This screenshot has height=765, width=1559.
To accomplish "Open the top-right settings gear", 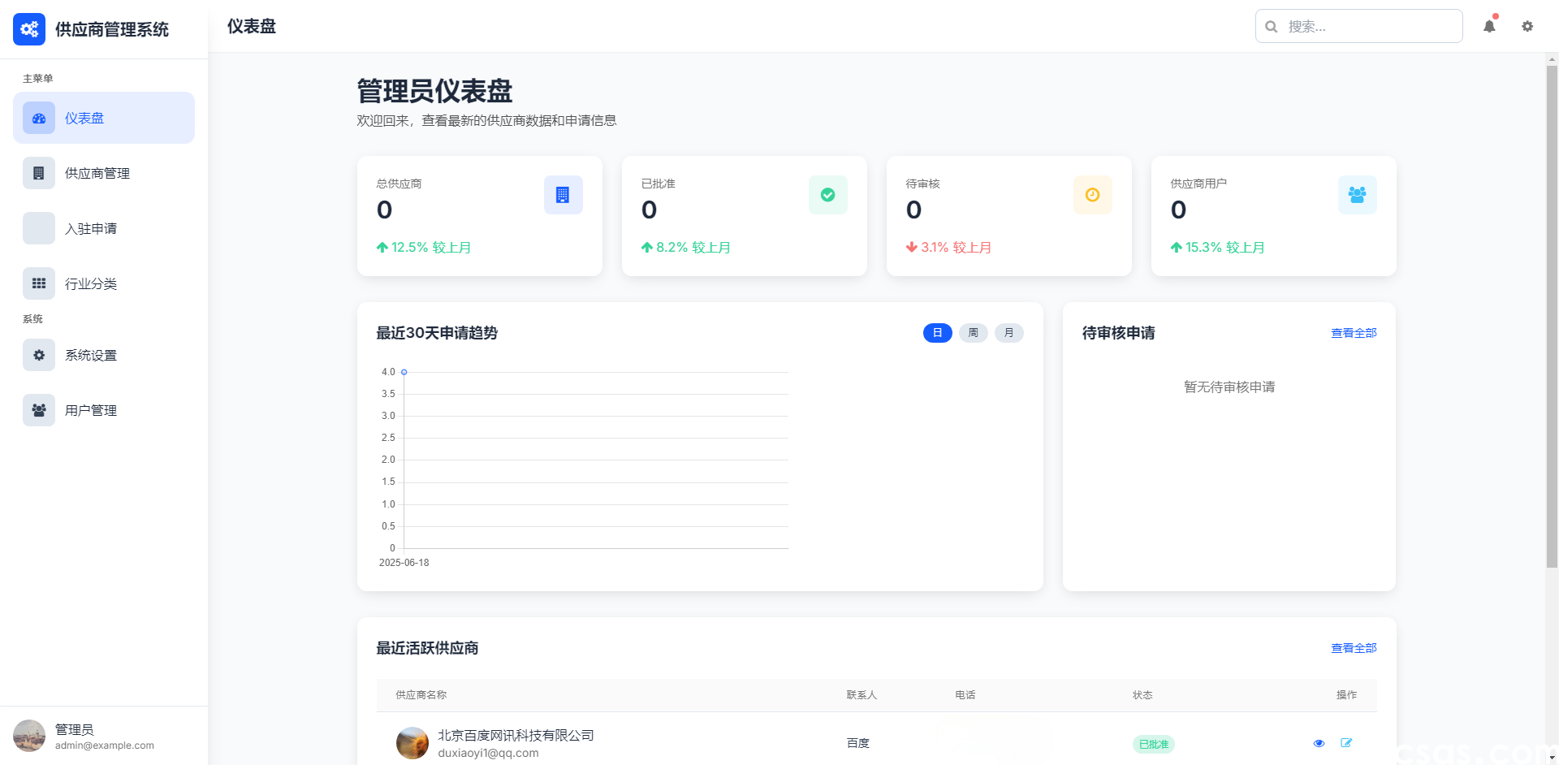I will [1527, 26].
